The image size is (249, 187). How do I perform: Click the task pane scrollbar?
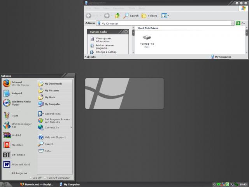133,40
